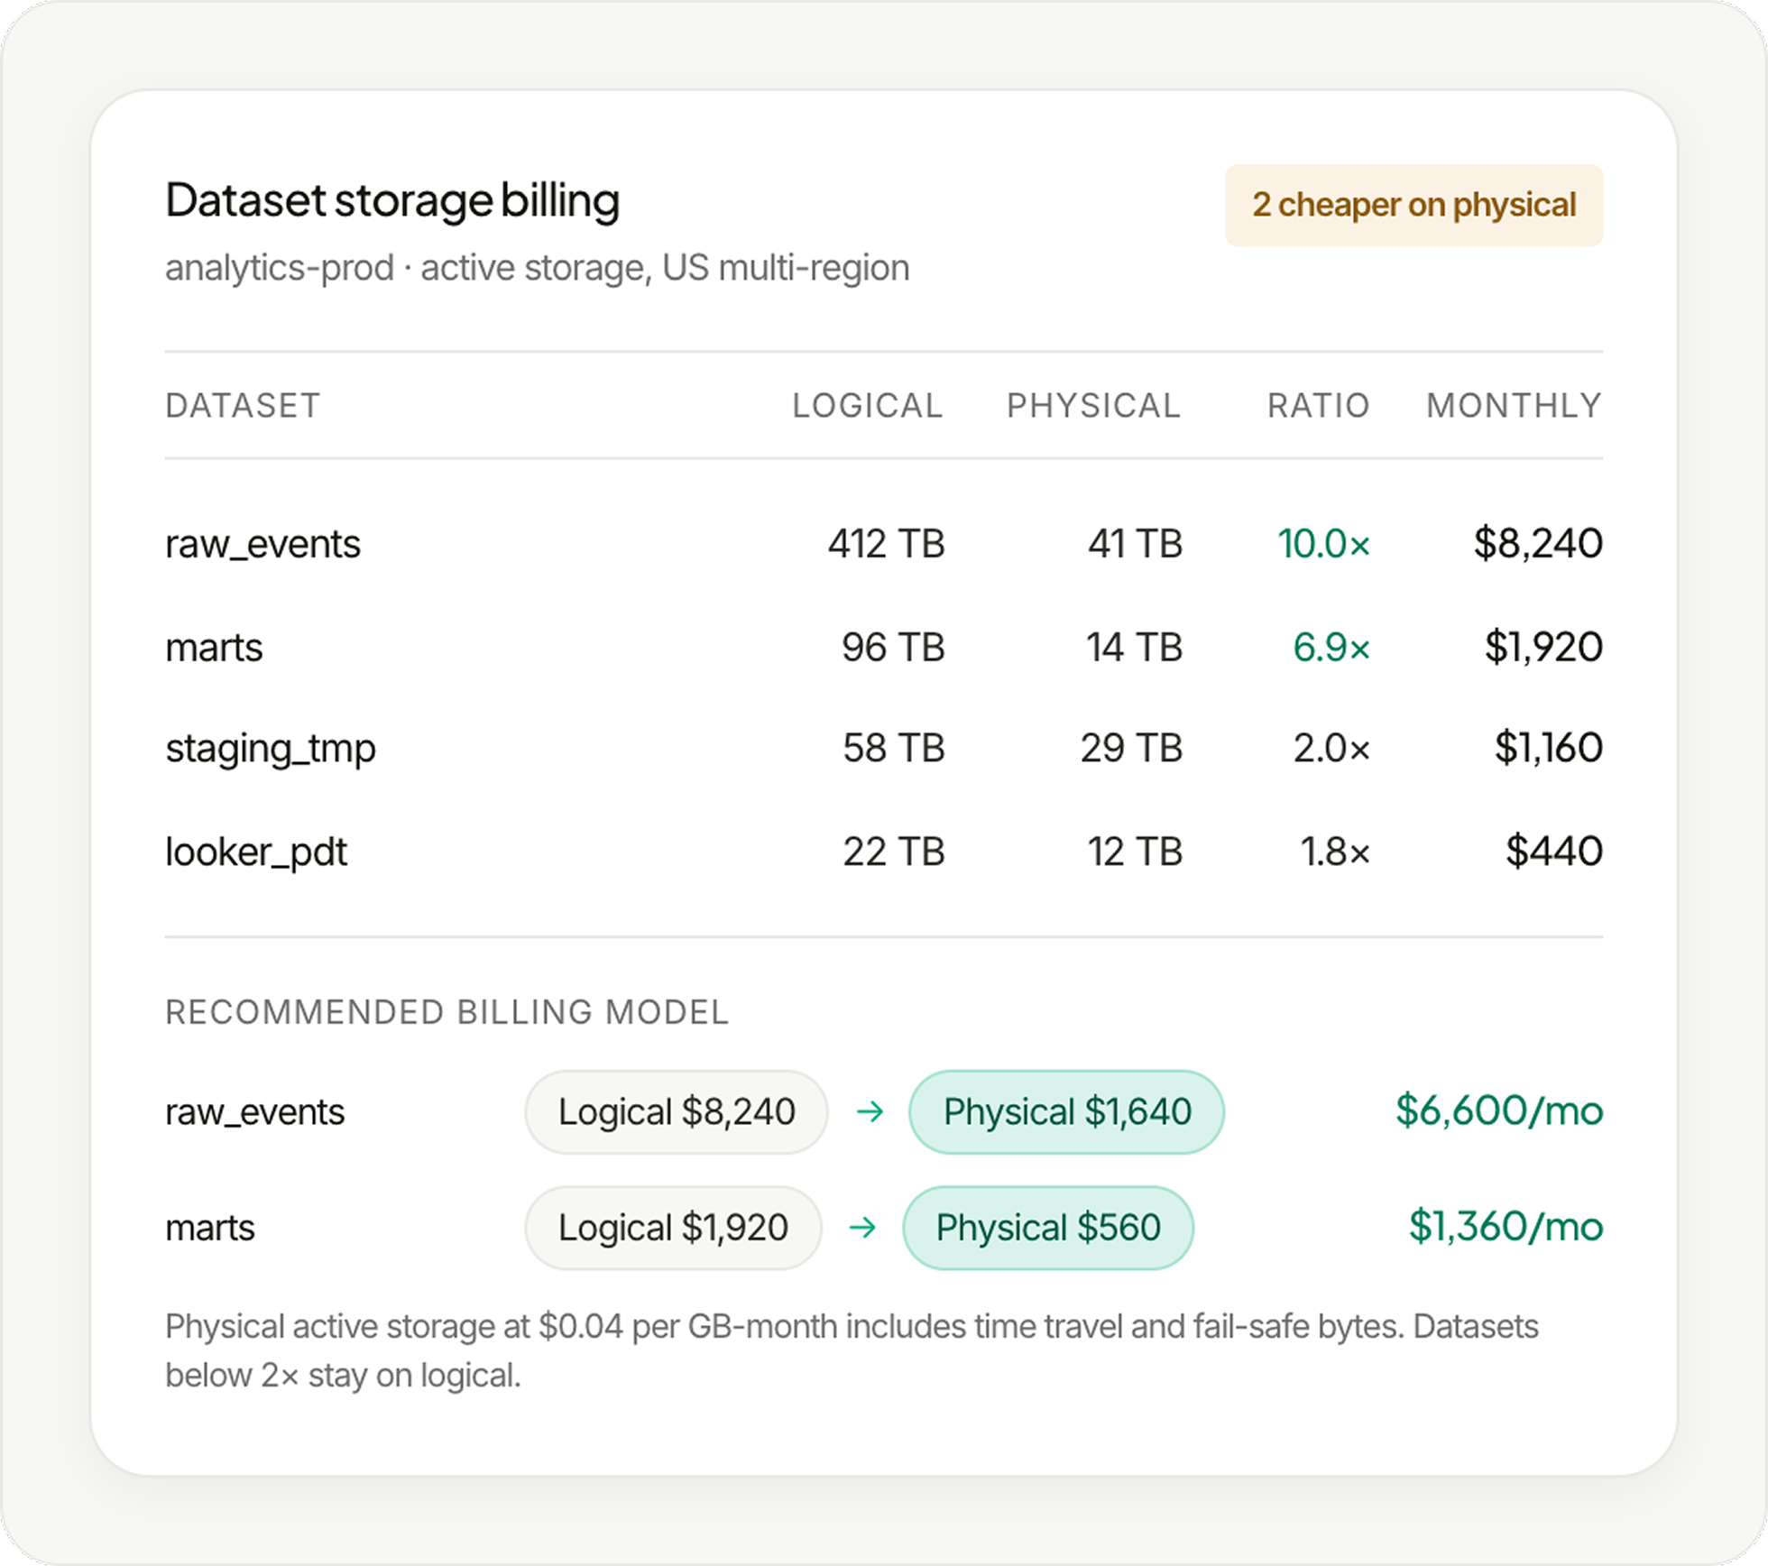Click the 41 TB physical value
The image size is (1768, 1566).
click(x=1135, y=544)
